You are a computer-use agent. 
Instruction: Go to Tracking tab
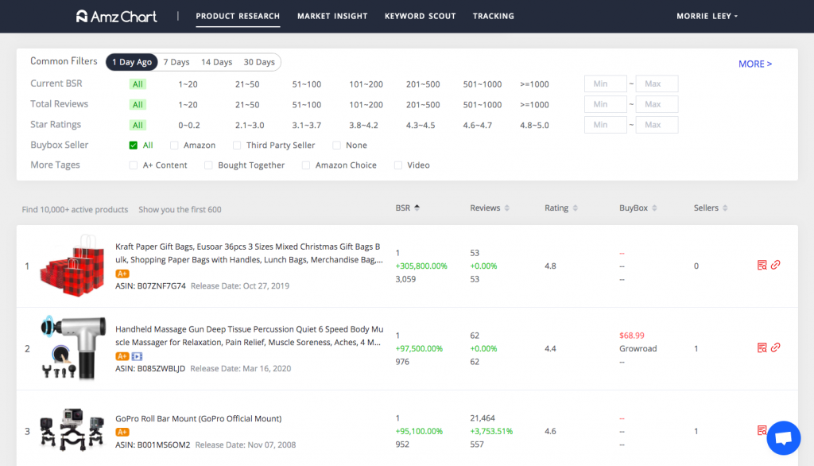(493, 16)
